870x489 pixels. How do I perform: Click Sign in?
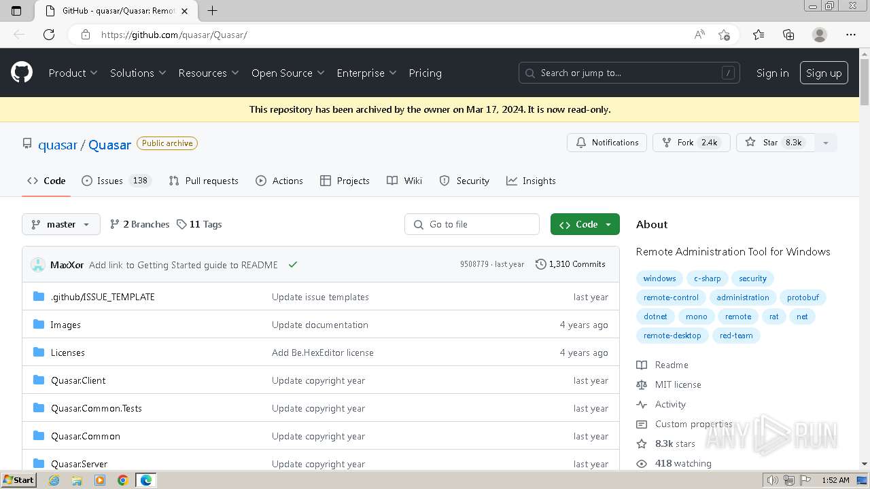click(x=773, y=73)
